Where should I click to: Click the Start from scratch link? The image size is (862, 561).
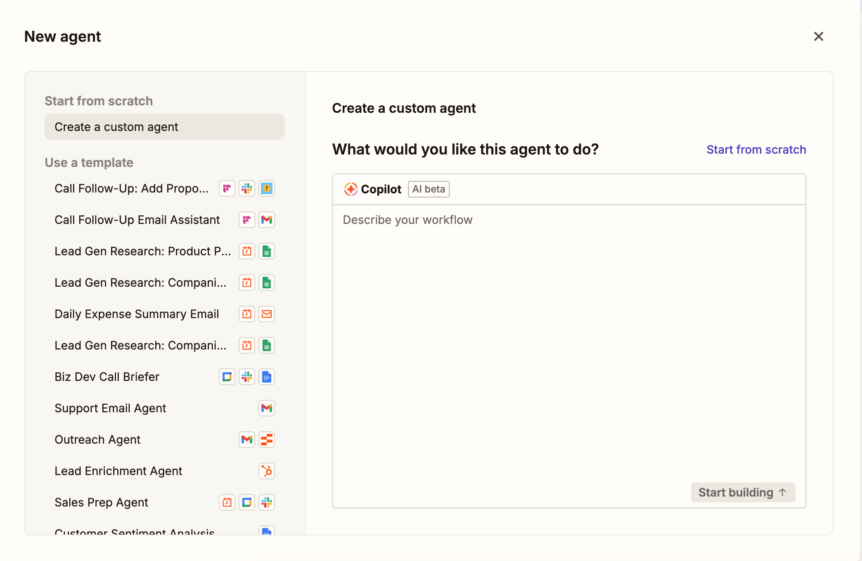(756, 150)
